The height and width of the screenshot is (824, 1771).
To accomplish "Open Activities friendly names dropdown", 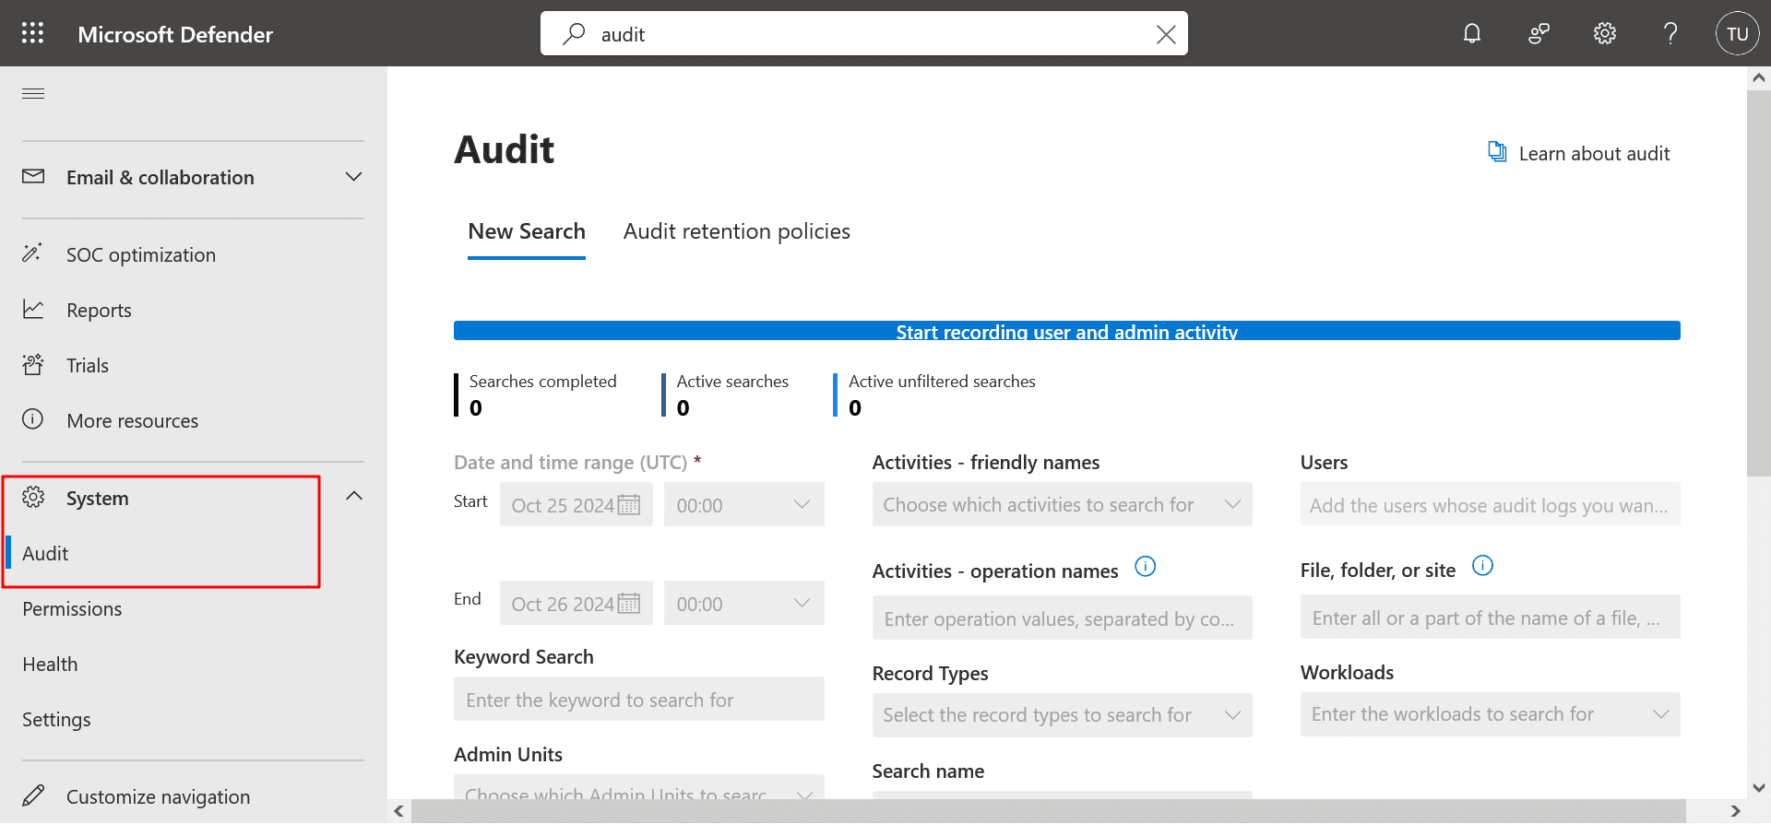I will coord(1063,504).
